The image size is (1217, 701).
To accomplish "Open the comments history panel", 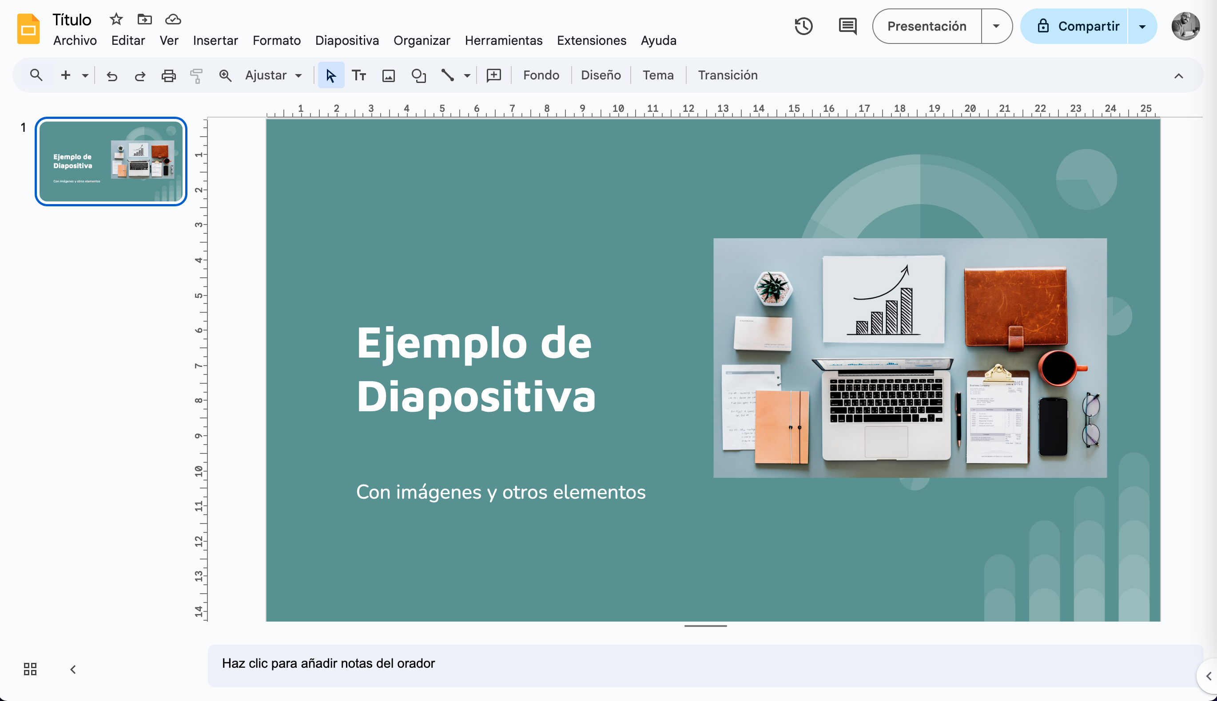I will coord(847,27).
